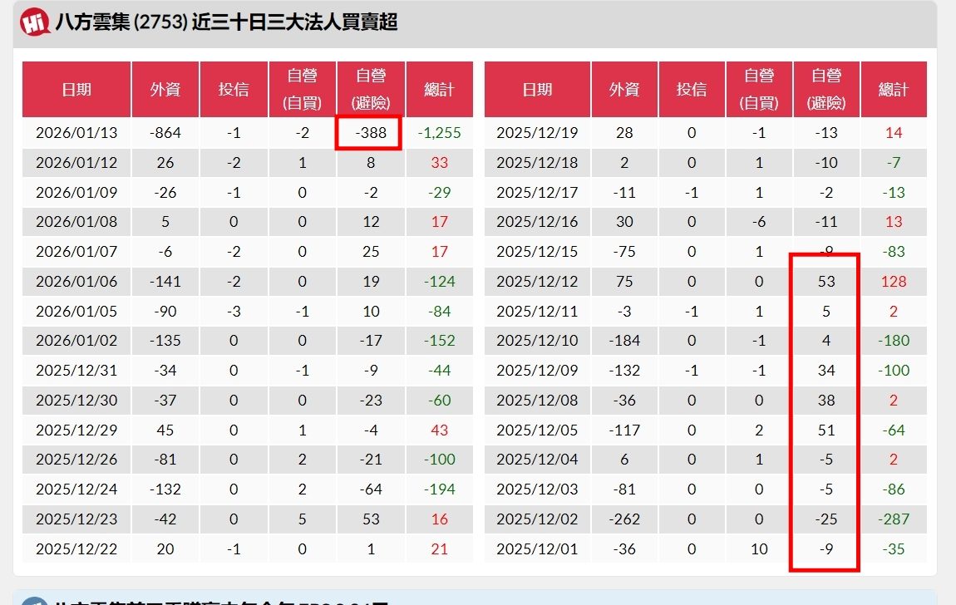This screenshot has height=605, width=956.
Task: Click the -864 外資 value on 2026/01/13
Action: tap(165, 133)
